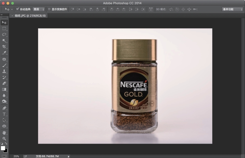Select the Zoom tool
The width and height of the screenshot is (245, 158).
[4, 139]
